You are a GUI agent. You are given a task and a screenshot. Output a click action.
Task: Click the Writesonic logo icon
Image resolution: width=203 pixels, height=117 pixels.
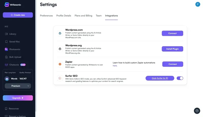[x=7, y=5]
